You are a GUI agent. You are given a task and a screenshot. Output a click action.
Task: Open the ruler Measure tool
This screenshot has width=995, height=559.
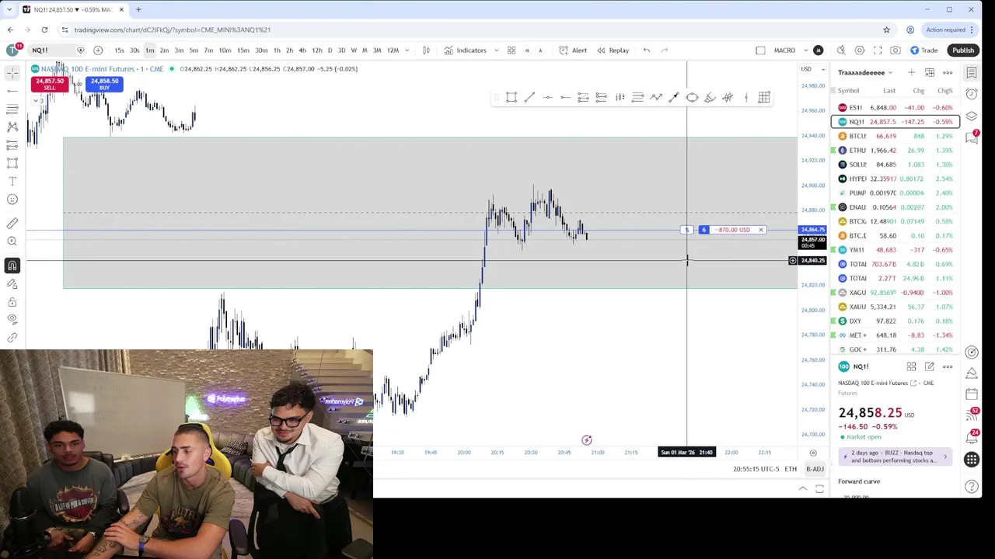pyautogui.click(x=12, y=224)
